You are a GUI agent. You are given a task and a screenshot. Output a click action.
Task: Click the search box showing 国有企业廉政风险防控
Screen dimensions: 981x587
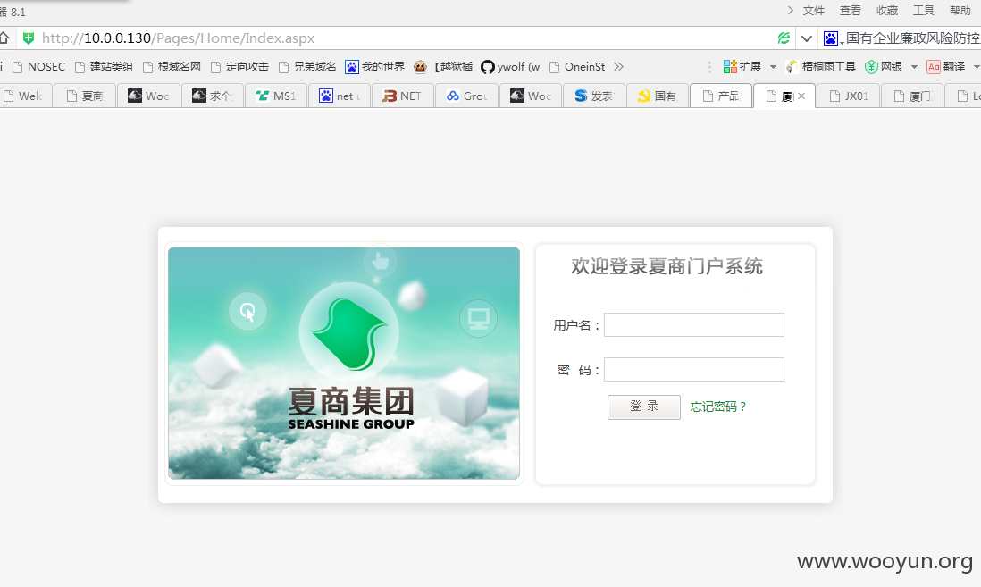click(x=912, y=38)
